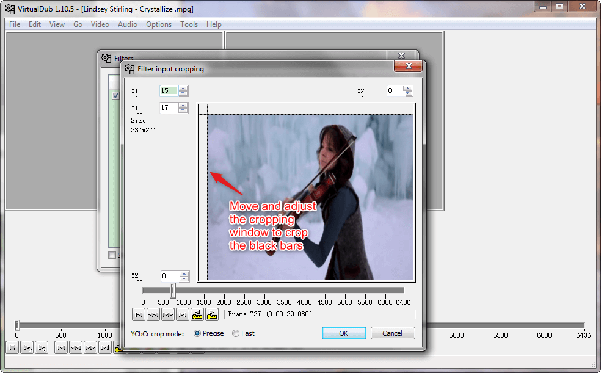Click input playback button in main toolbar
The width and height of the screenshot is (601, 373).
27,348
